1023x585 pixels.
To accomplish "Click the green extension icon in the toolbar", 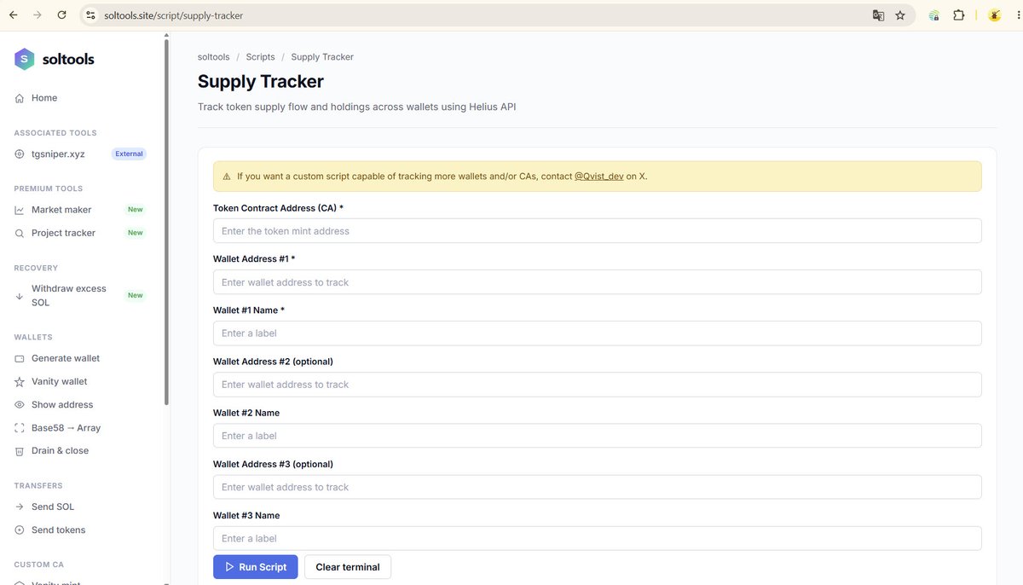I will click(x=934, y=15).
